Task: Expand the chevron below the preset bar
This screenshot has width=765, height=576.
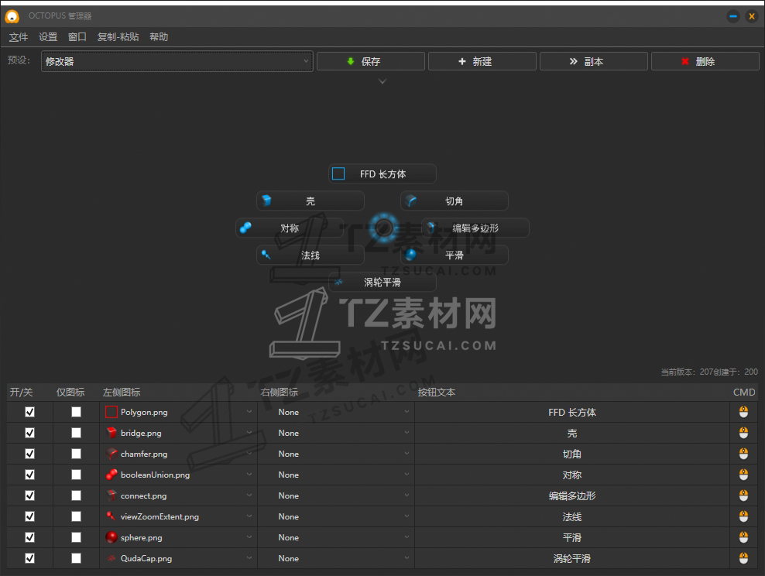Action: [x=382, y=81]
